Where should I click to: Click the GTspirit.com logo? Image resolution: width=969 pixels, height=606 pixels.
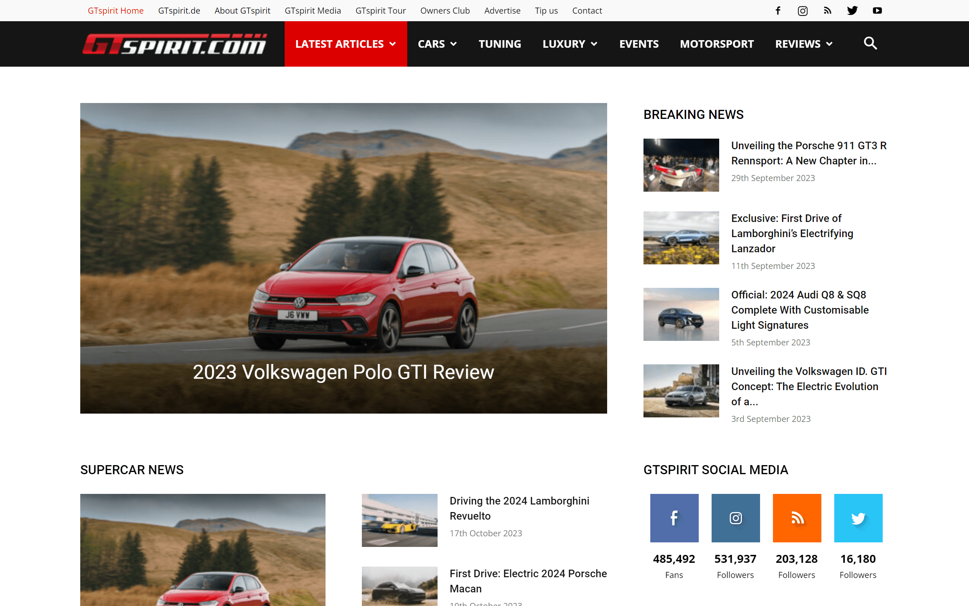[x=174, y=44]
